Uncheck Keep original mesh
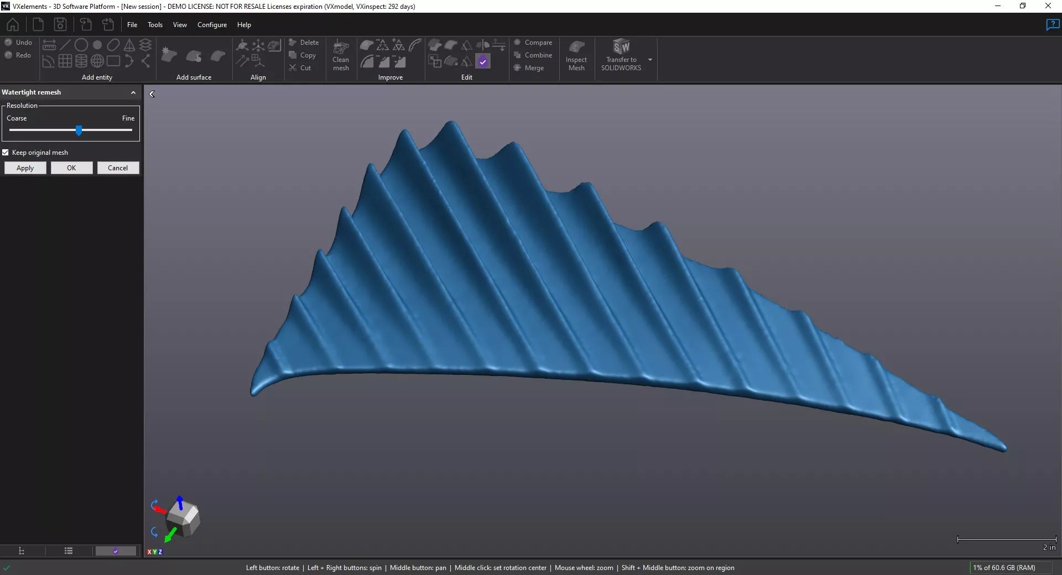Image resolution: width=1062 pixels, height=575 pixels. pyautogui.click(x=6, y=152)
